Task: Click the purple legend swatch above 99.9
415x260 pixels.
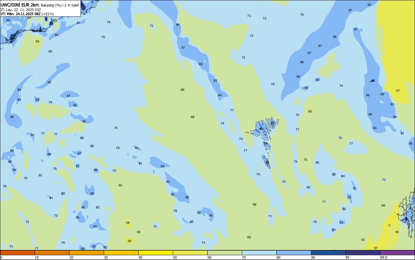Action: tap(397, 253)
